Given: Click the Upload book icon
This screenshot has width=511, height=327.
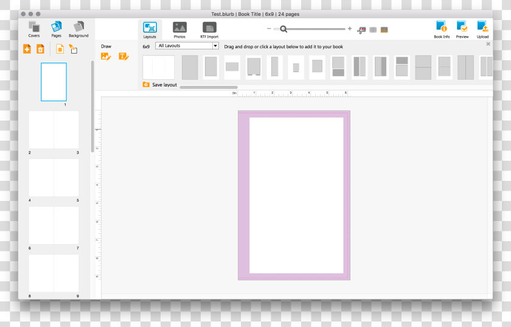Looking at the screenshot, I should pos(482,30).
